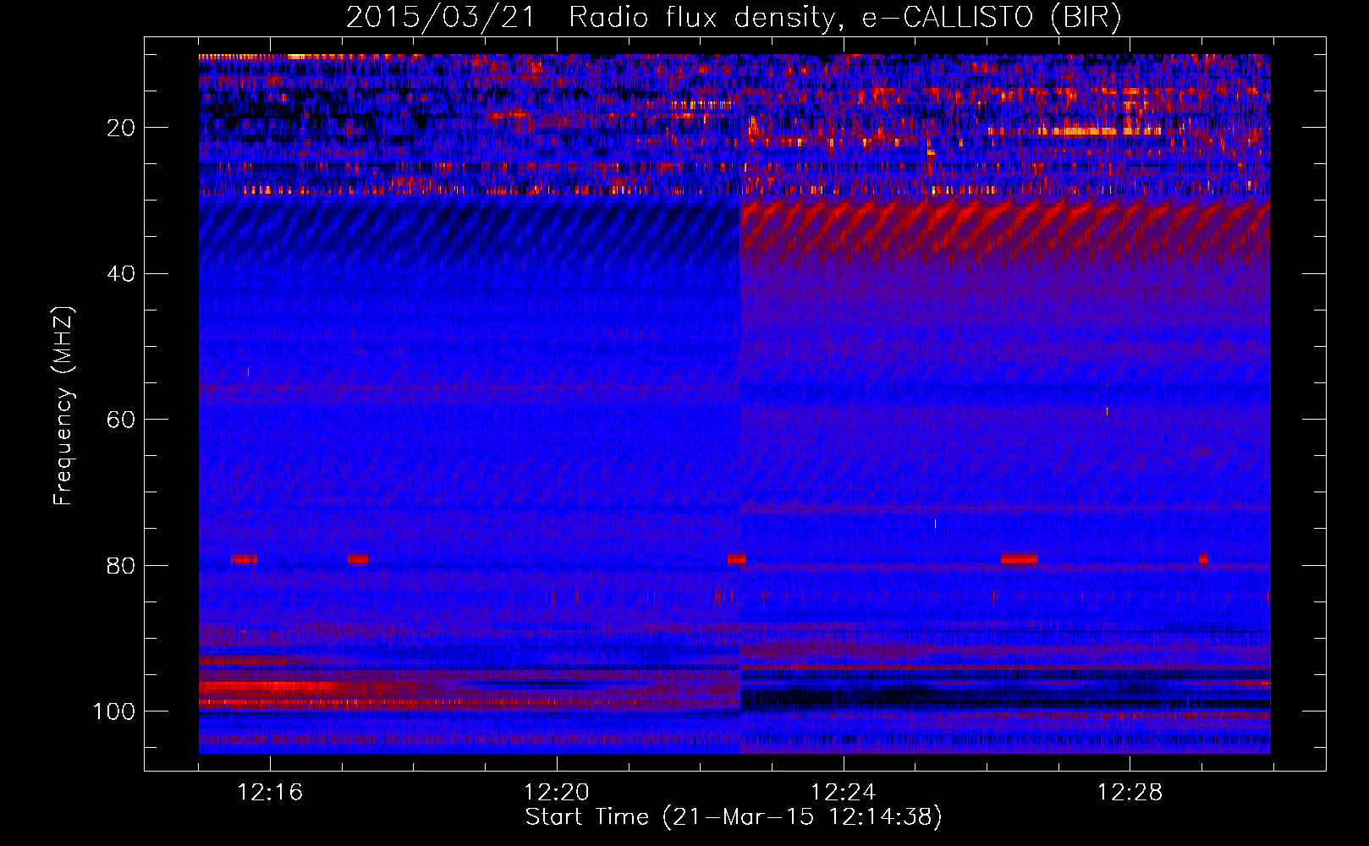This screenshot has width=1369, height=846.
Task: Click the frequency tick label 100
Action: point(114,711)
